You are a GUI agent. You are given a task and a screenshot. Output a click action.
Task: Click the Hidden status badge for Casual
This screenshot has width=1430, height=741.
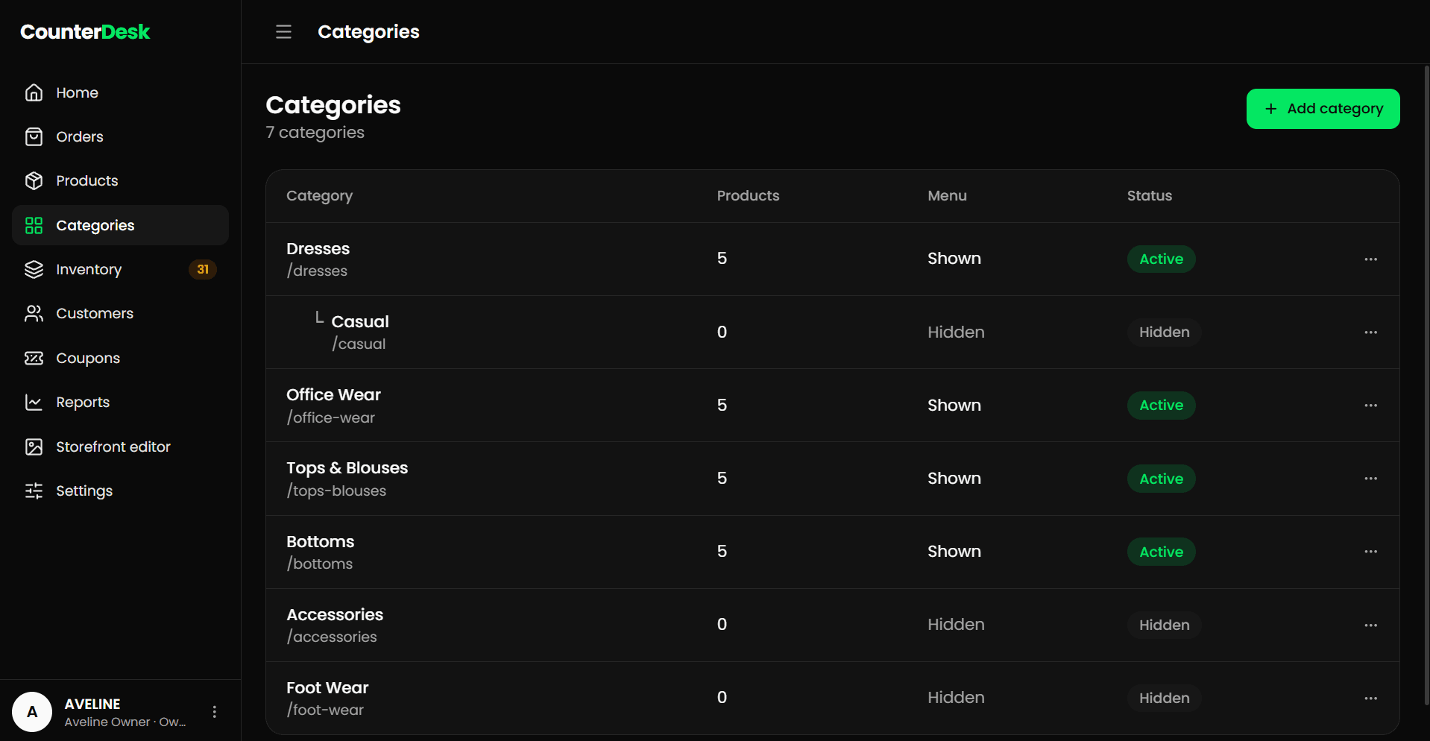click(x=1164, y=332)
